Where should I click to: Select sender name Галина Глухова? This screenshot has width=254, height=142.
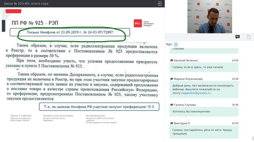coord(185,105)
